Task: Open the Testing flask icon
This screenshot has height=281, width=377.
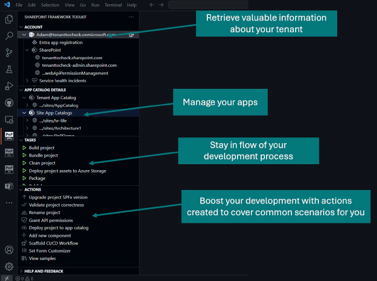Action: pos(9,69)
